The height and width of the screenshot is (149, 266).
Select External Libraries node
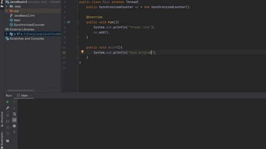[22, 29]
